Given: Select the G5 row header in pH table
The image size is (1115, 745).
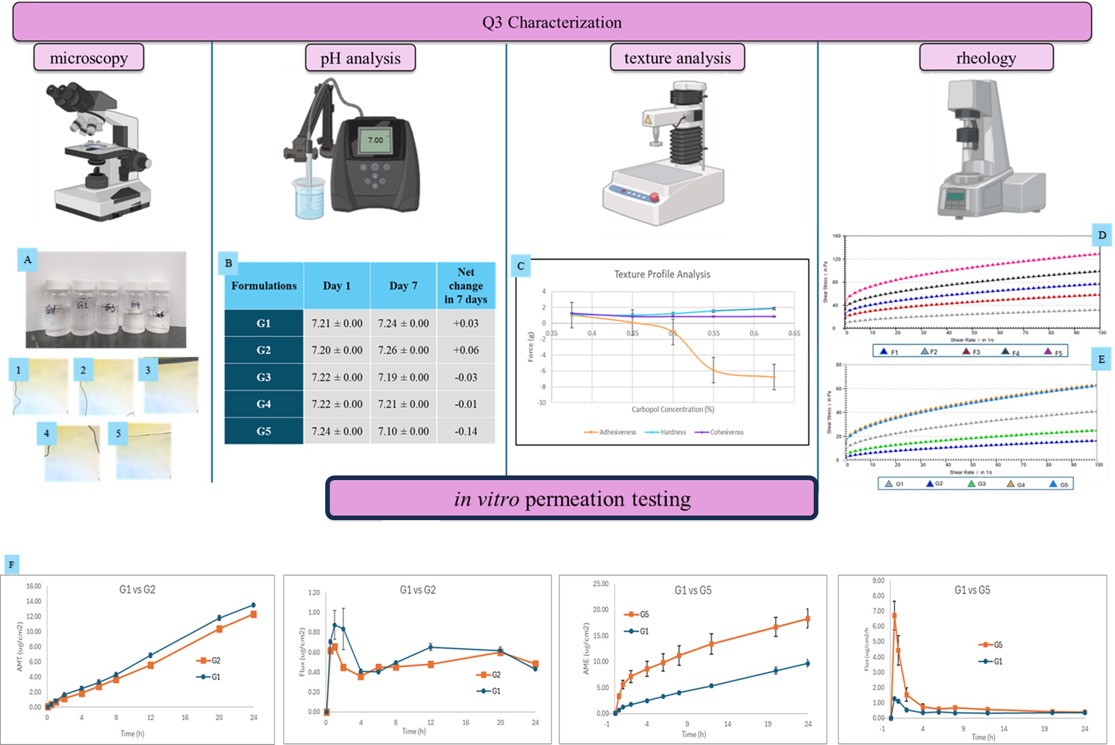Looking at the screenshot, I should [263, 431].
